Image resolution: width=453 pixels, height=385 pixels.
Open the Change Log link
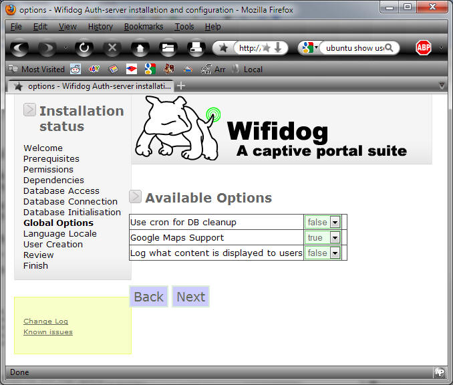(45, 321)
